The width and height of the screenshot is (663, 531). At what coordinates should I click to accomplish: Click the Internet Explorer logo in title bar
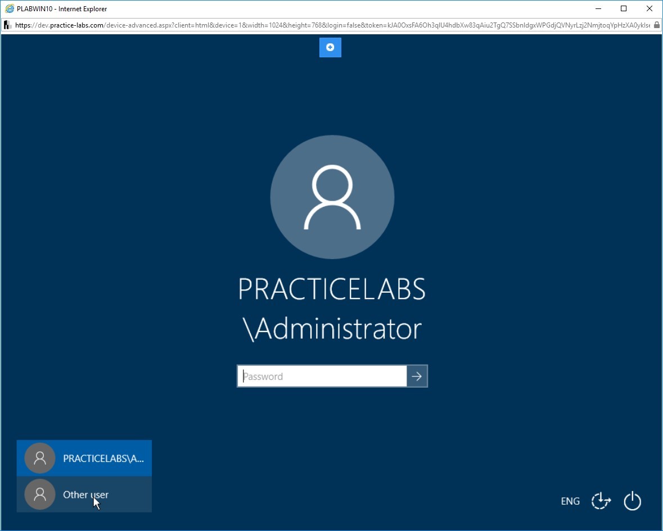[10, 8]
